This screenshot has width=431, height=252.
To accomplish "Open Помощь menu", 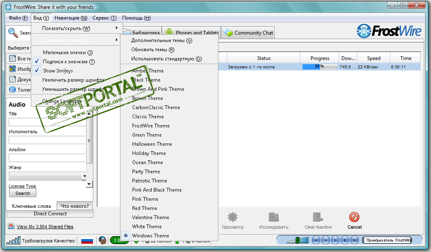I will coord(136,18).
